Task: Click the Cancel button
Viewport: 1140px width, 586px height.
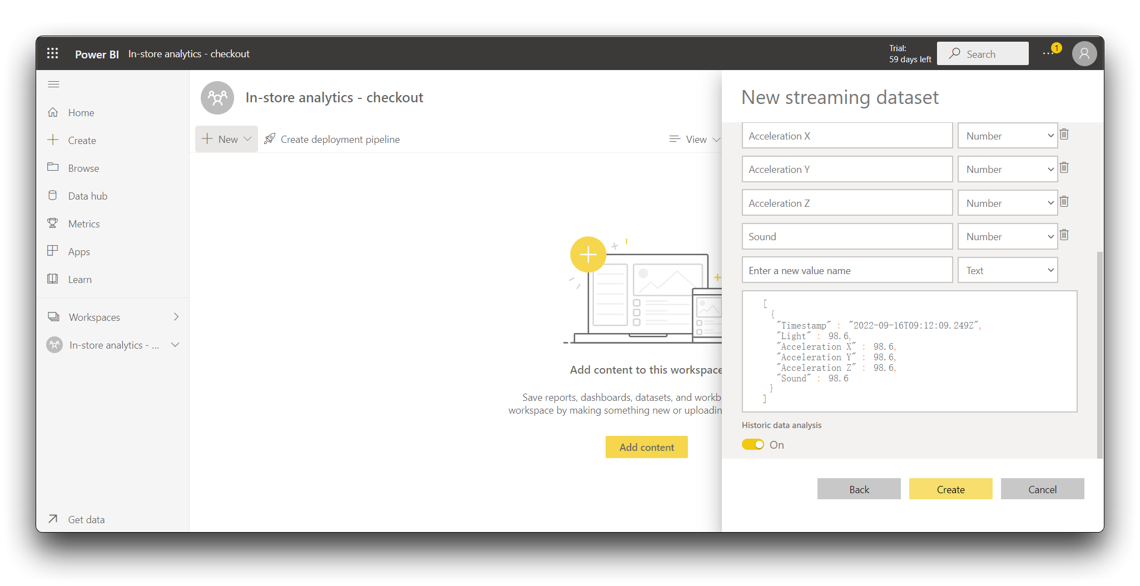Action: [x=1042, y=489]
